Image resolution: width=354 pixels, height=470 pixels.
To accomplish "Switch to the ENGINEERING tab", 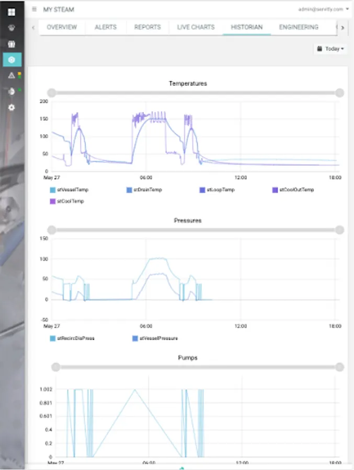I will point(299,27).
